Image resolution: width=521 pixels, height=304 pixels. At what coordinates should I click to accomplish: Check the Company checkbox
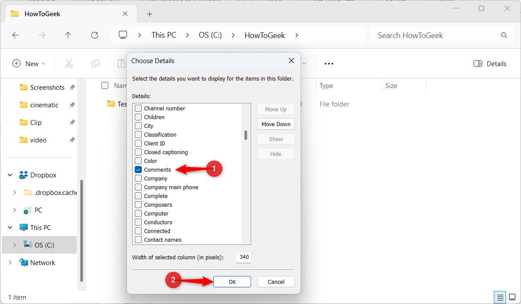[x=138, y=178]
